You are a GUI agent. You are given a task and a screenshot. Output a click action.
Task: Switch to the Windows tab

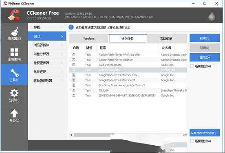tap(89, 39)
